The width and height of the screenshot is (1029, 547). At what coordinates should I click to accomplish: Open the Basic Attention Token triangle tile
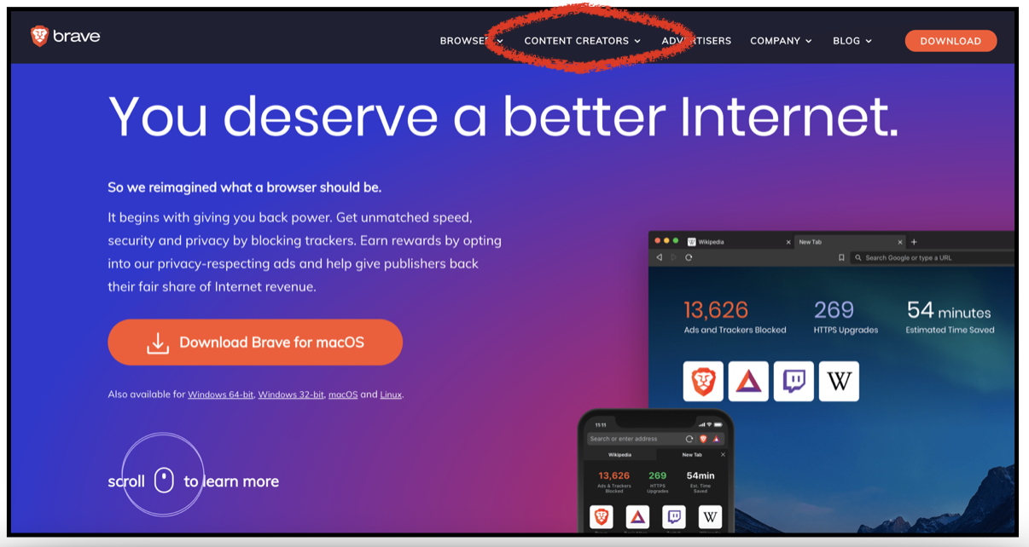point(748,381)
